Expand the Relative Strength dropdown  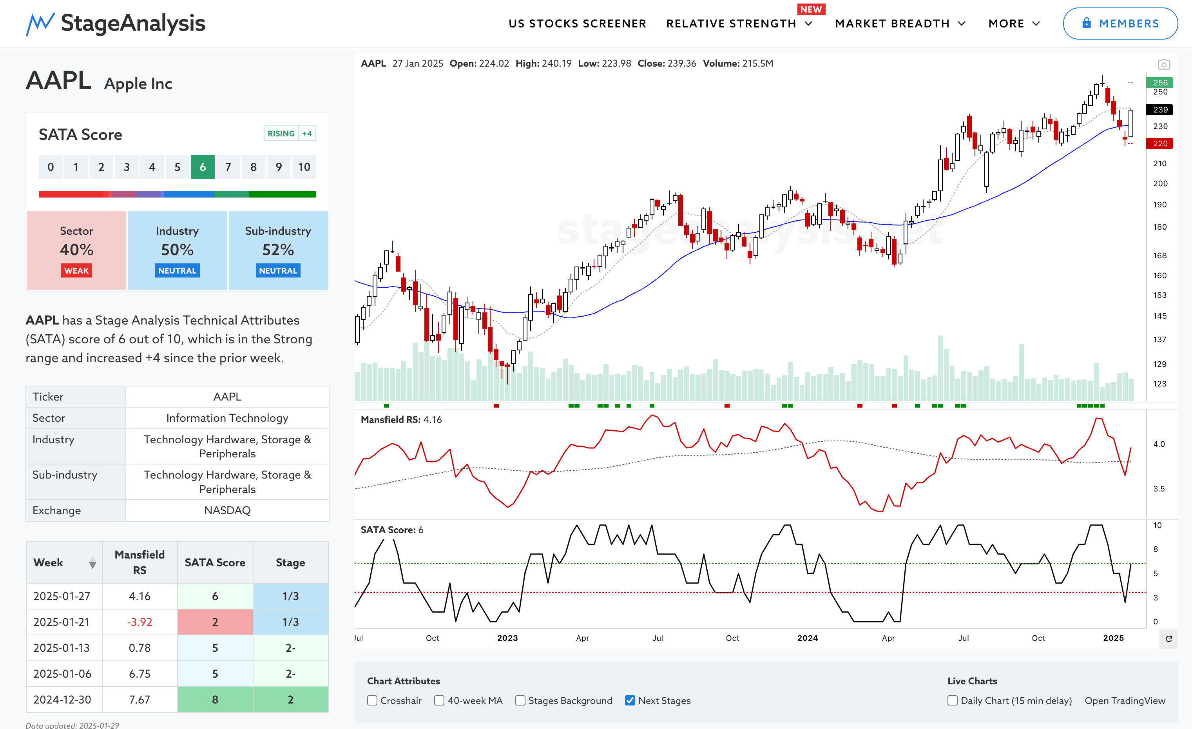[739, 23]
